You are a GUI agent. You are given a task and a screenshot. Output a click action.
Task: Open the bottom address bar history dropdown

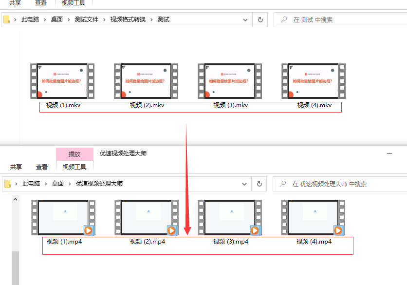tap(245, 184)
